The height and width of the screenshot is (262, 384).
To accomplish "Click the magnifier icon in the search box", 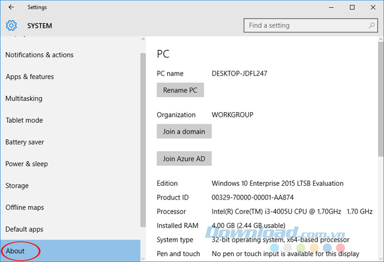I will click(x=370, y=26).
